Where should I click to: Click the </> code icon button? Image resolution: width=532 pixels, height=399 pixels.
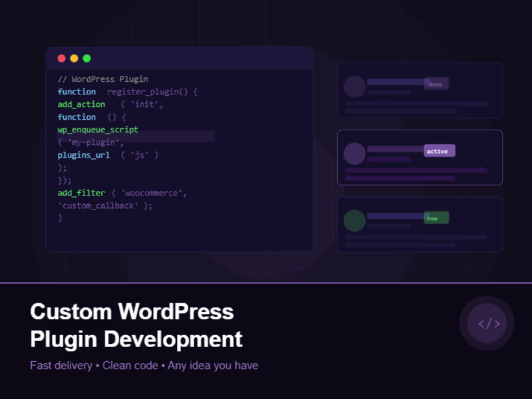[487, 323]
